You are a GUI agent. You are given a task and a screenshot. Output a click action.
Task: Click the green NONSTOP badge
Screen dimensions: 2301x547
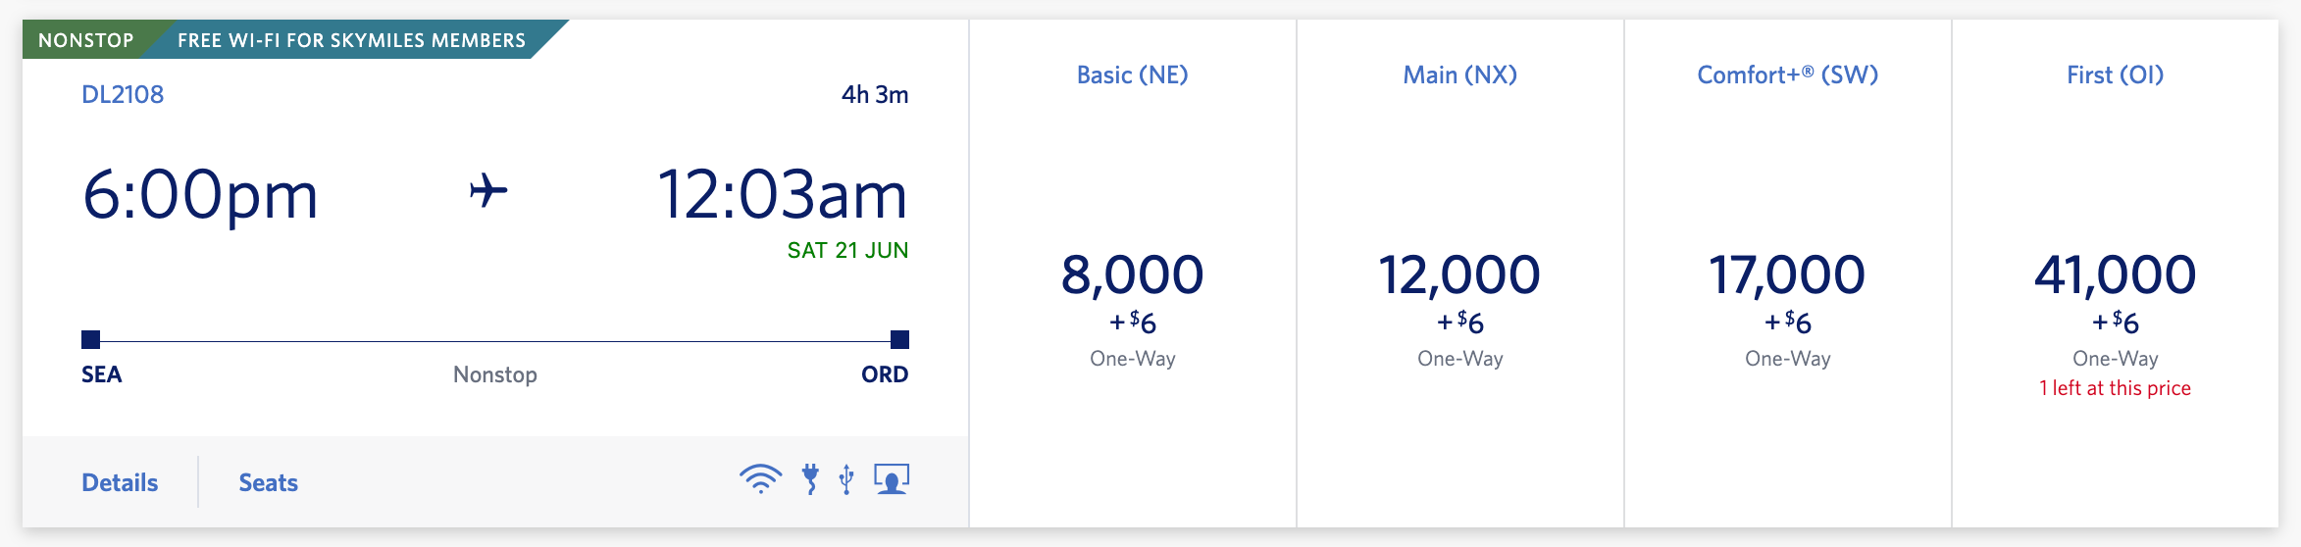pos(86,40)
